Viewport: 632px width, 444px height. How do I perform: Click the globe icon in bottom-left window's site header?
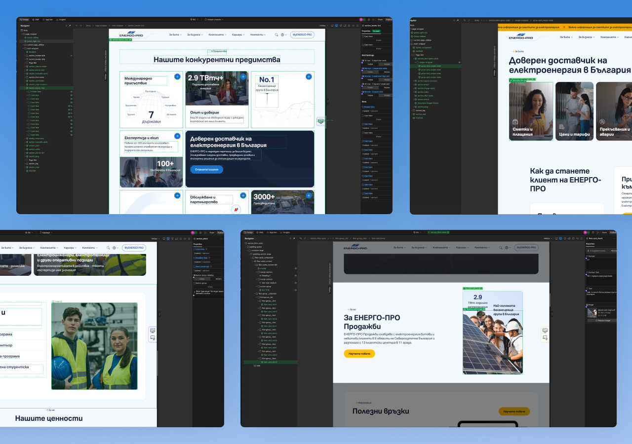(114, 248)
